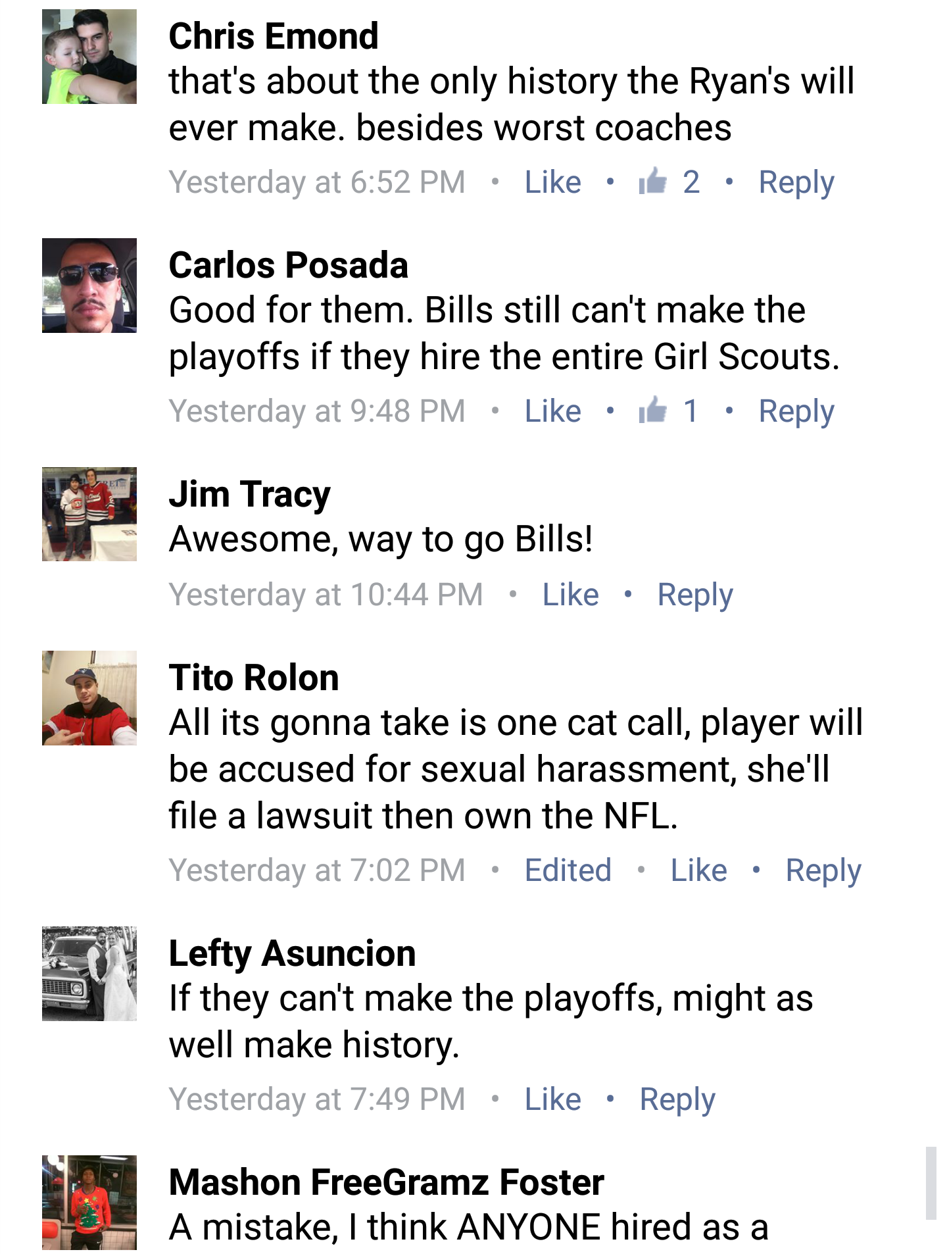The height and width of the screenshot is (1254, 947).
Task: Reply to Jim Tracy's comment
Action: coord(695,595)
